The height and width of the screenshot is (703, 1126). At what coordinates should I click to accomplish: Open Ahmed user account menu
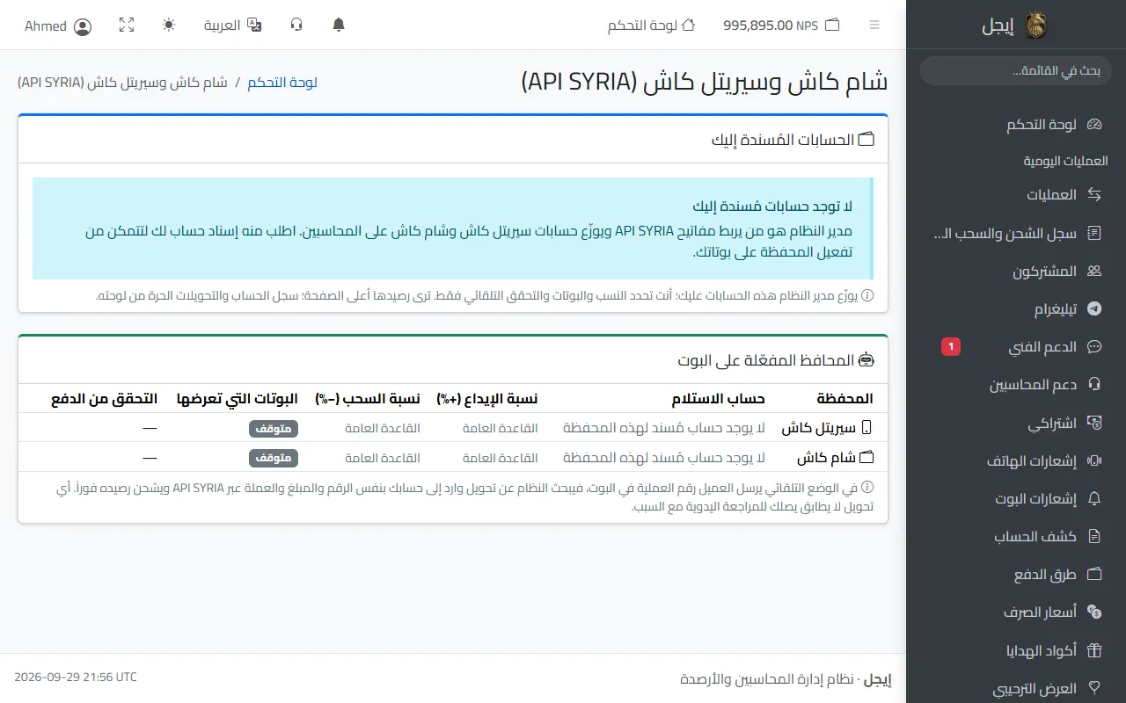point(58,26)
